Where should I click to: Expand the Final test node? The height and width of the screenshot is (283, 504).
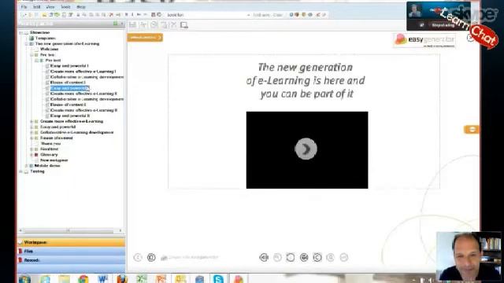(31, 149)
